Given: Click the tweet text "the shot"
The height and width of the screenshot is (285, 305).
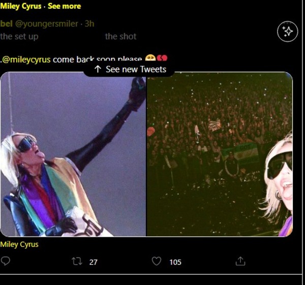Looking at the screenshot, I should [x=120, y=36].
